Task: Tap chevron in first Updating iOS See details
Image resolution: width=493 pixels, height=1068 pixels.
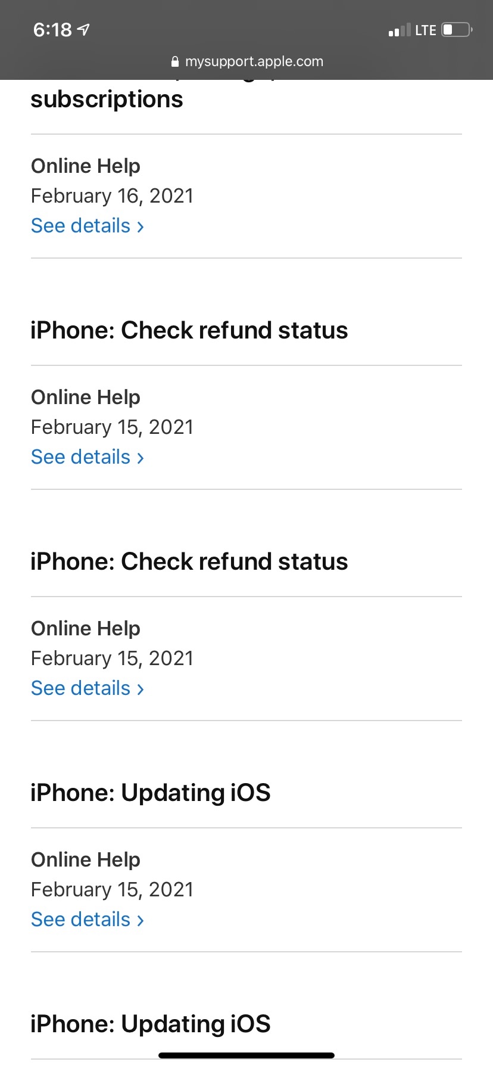Action: click(x=141, y=921)
